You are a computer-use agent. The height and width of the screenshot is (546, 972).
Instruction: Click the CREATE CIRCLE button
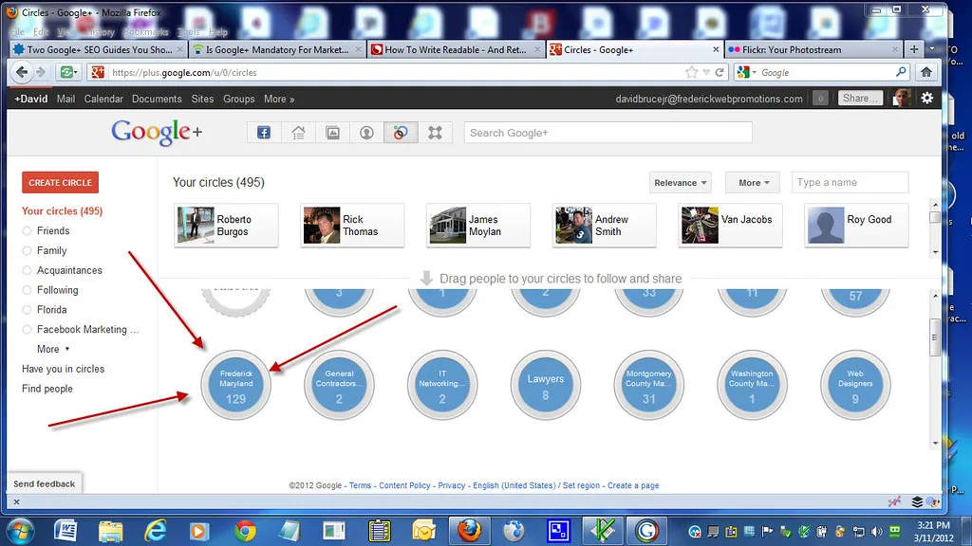[x=60, y=183]
